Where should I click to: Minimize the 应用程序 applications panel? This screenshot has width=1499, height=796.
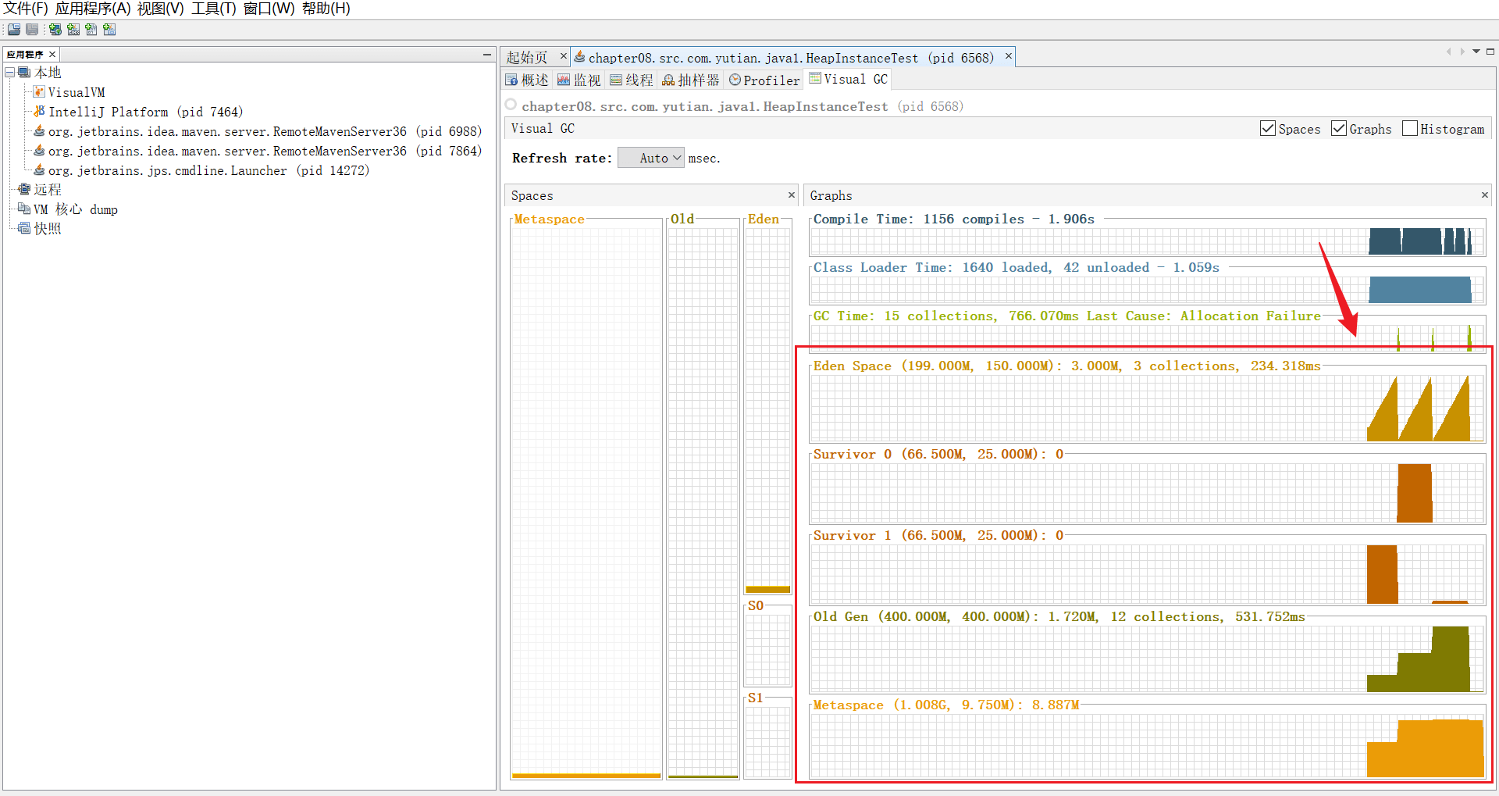[x=487, y=55]
